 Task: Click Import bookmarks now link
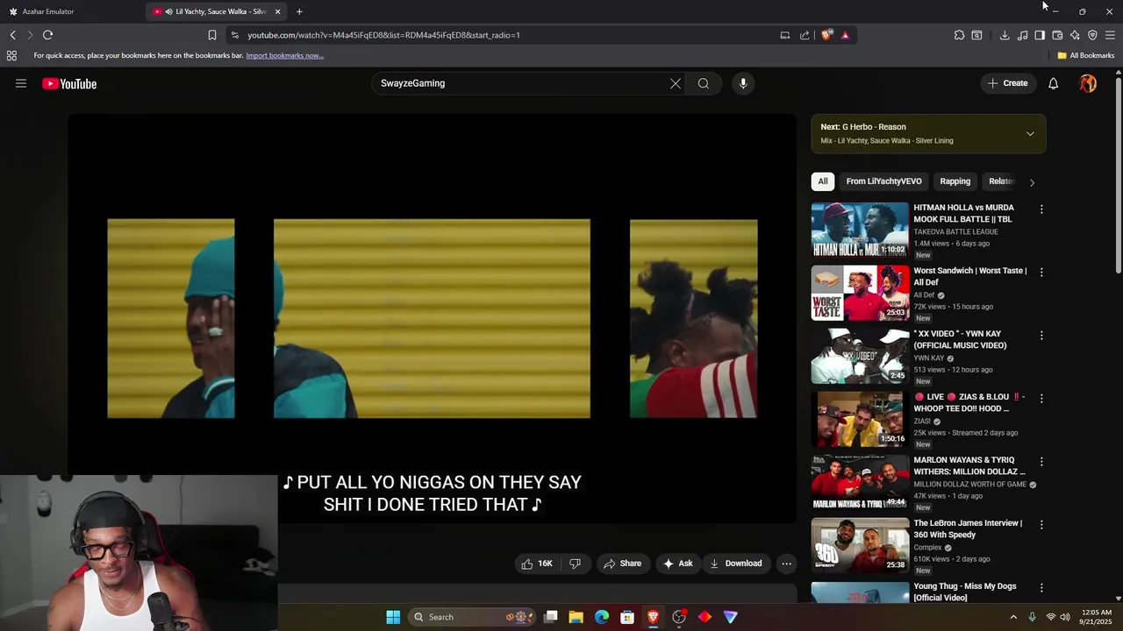click(284, 55)
